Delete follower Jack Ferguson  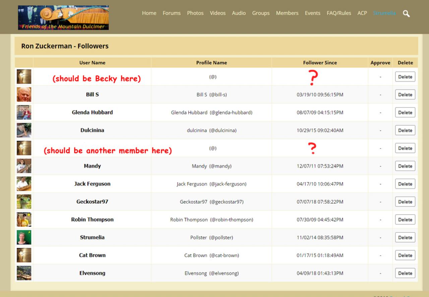click(405, 184)
